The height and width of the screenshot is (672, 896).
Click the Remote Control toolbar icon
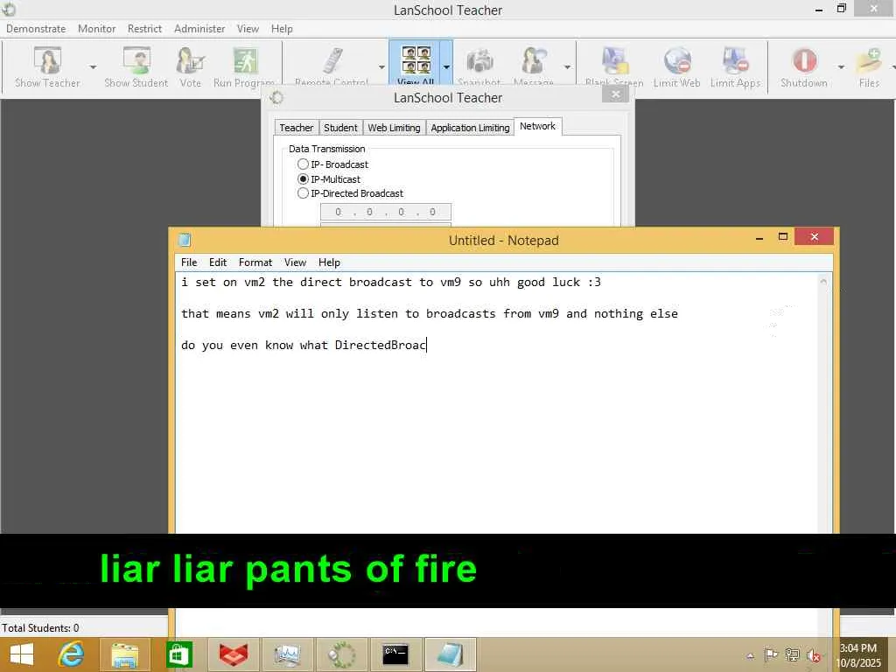pos(332,65)
